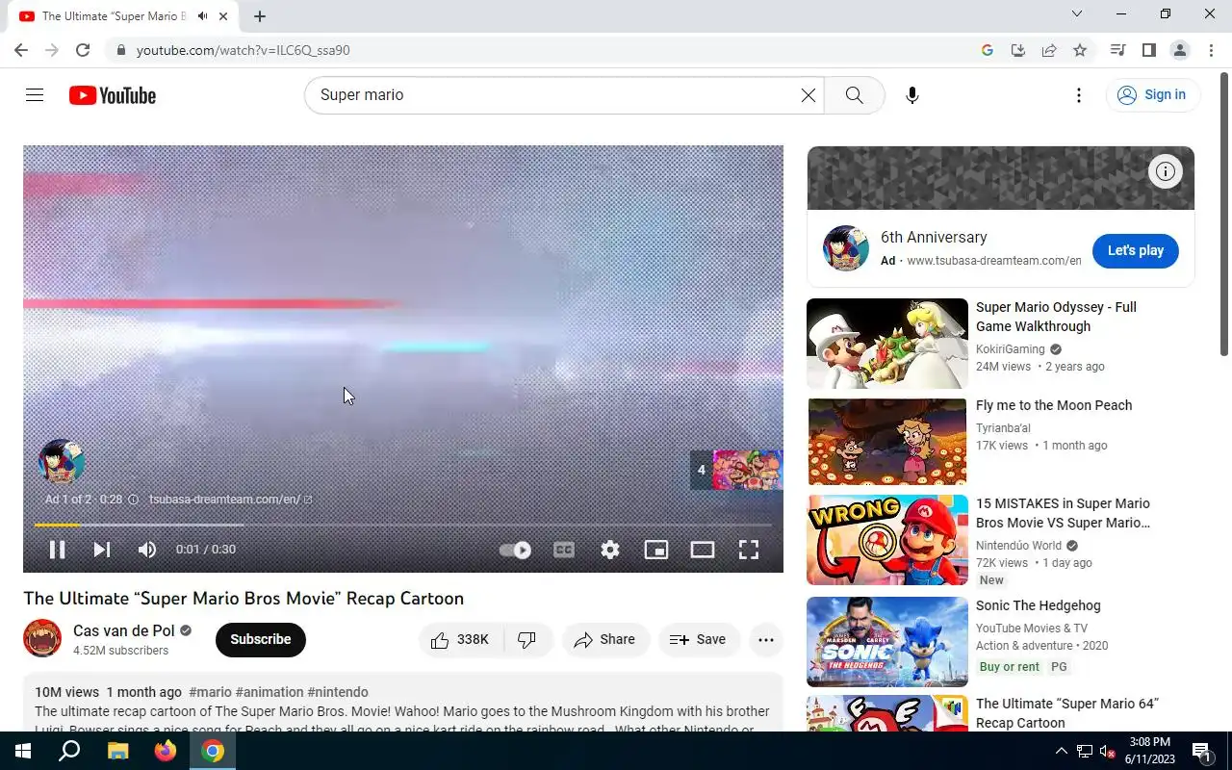Like the video with thumbs-up 338K
1232x770 pixels.
click(x=461, y=640)
